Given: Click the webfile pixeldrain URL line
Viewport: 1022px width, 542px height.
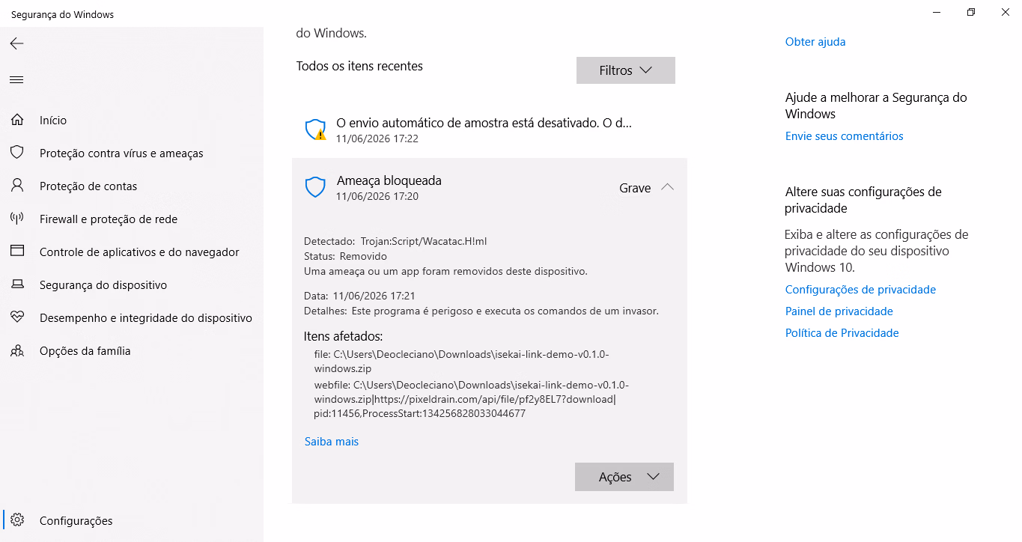Looking at the screenshot, I should tap(471, 399).
